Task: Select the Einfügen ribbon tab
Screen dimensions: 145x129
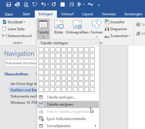Action: point(46,14)
